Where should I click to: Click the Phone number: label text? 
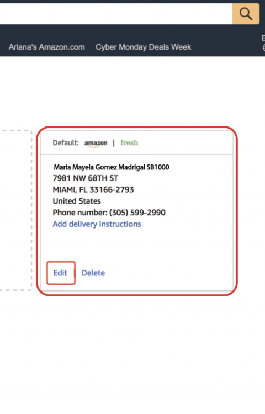[80, 213]
